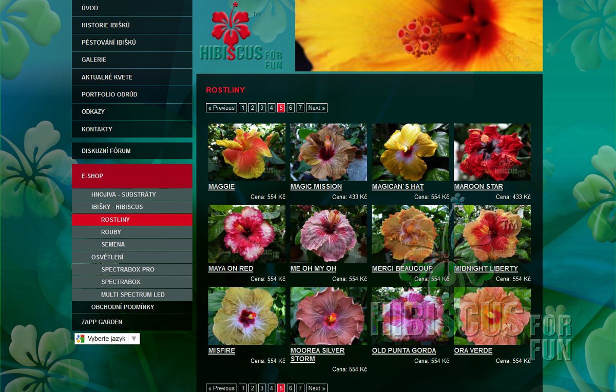
Task: Follow the ME OH MY OH product link
Action: [313, 269]
